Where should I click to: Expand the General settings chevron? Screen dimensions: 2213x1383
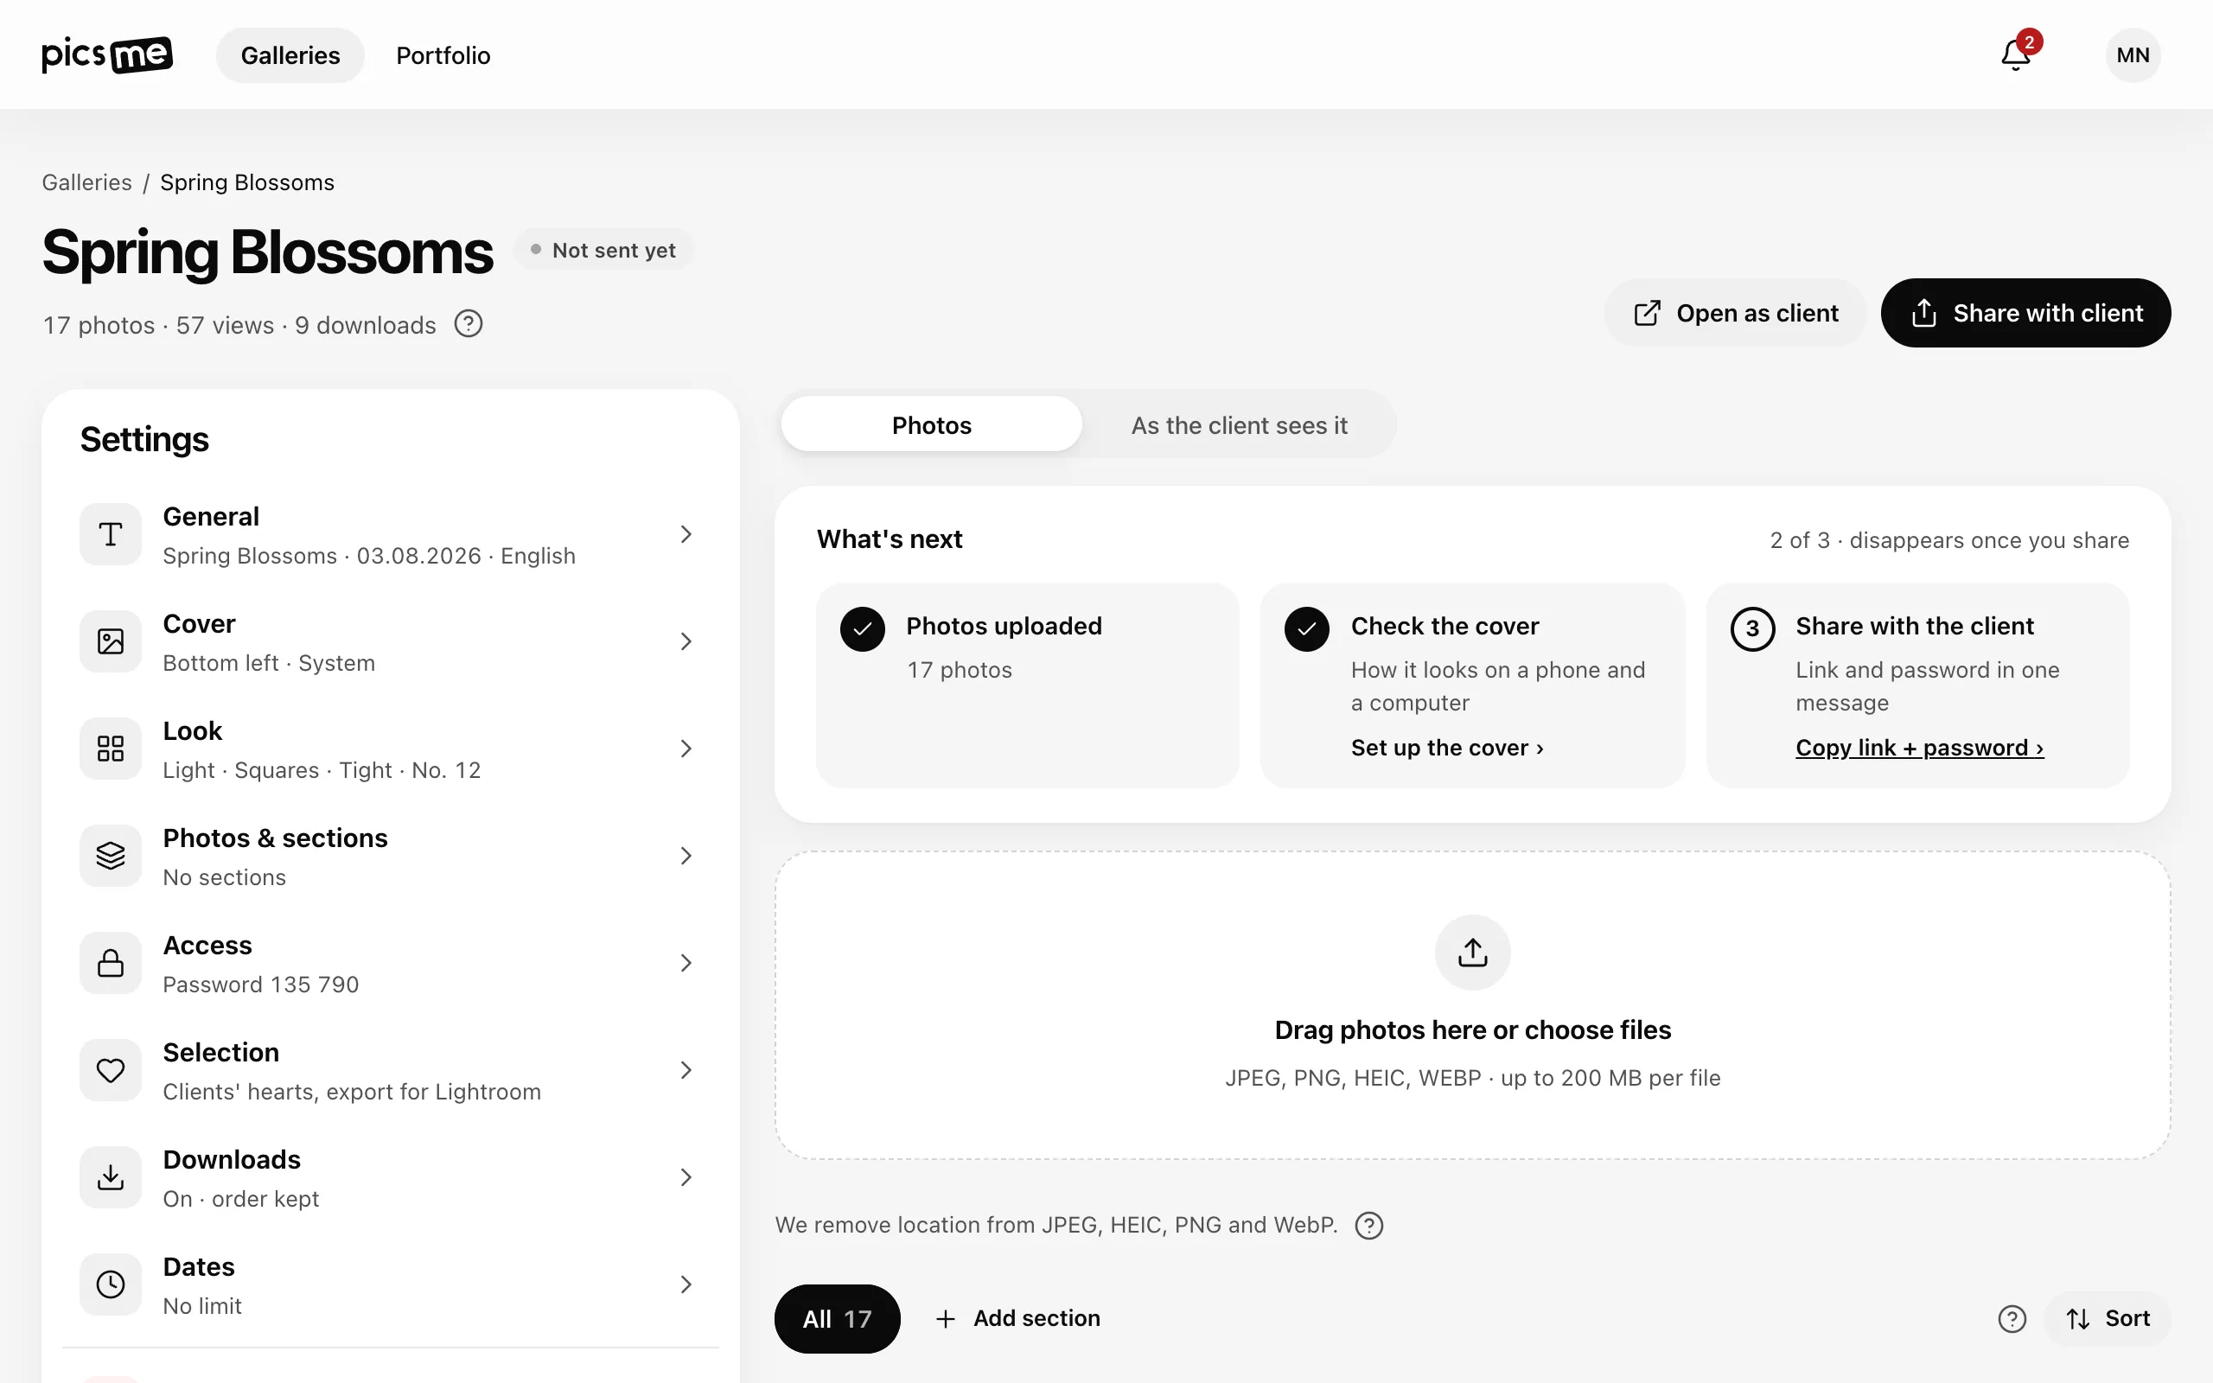(x=686, y=534)
